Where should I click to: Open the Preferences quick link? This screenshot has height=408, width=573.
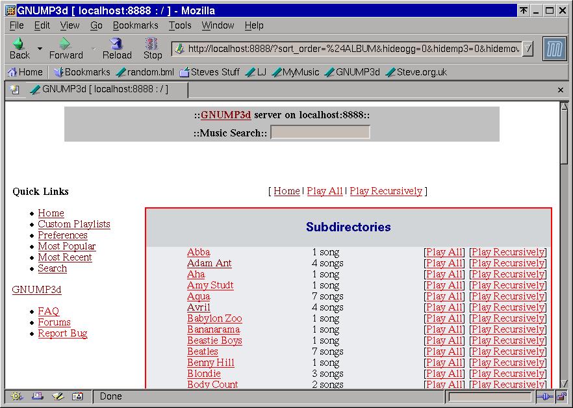point(63,235)
